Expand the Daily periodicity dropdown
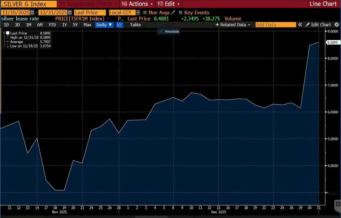 click(104, 25)
